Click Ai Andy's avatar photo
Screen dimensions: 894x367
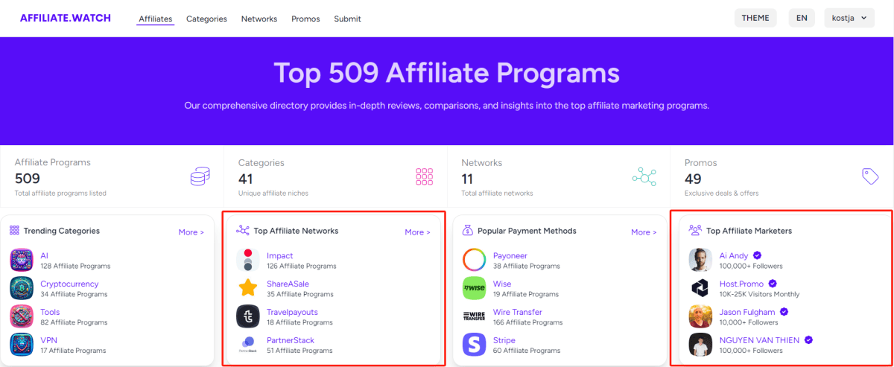pos(701,260)
